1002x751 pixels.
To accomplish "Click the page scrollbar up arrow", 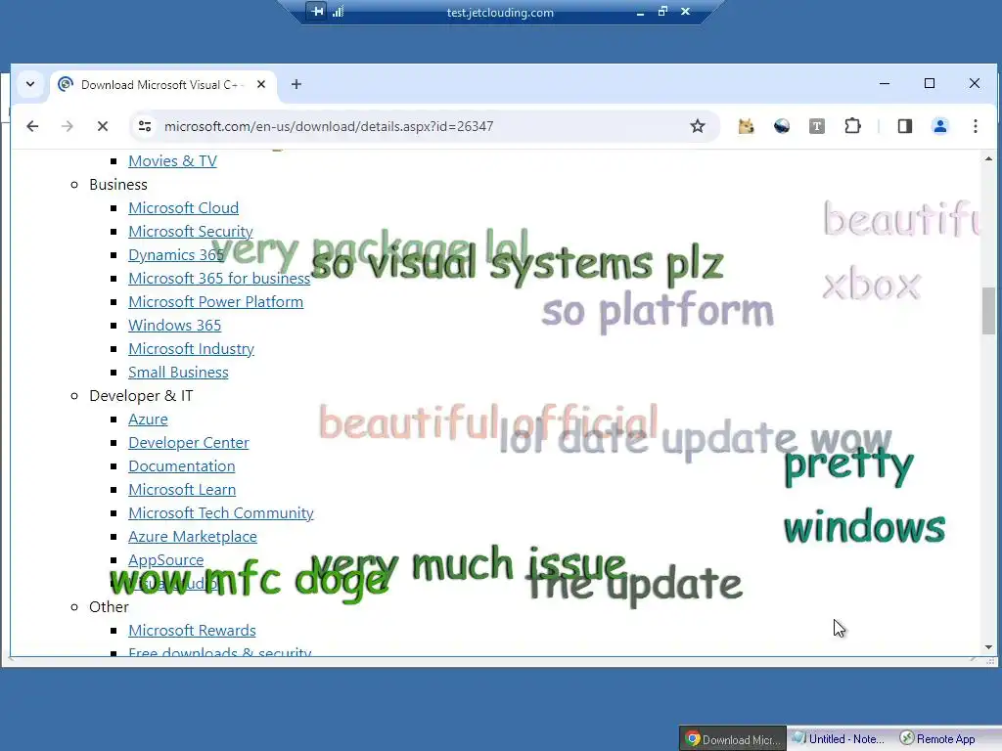I will pyautogui.click(x=988, y=158).
